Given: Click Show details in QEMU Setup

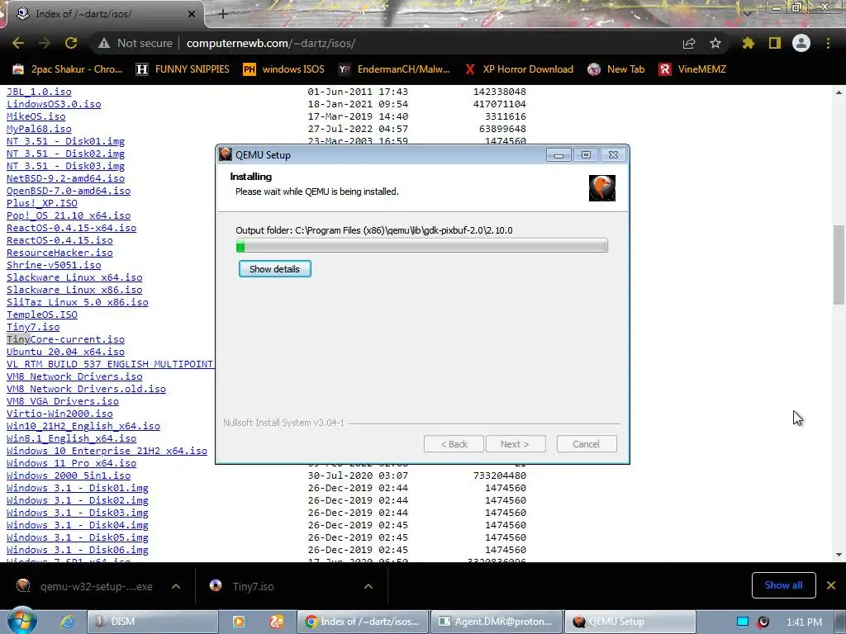Looking at the screenshot, I should pyautogui.click(x=274, y=269).
